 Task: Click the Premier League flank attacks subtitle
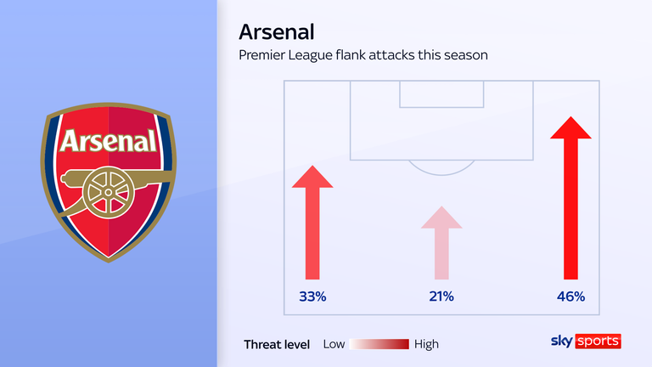(363, 55)
